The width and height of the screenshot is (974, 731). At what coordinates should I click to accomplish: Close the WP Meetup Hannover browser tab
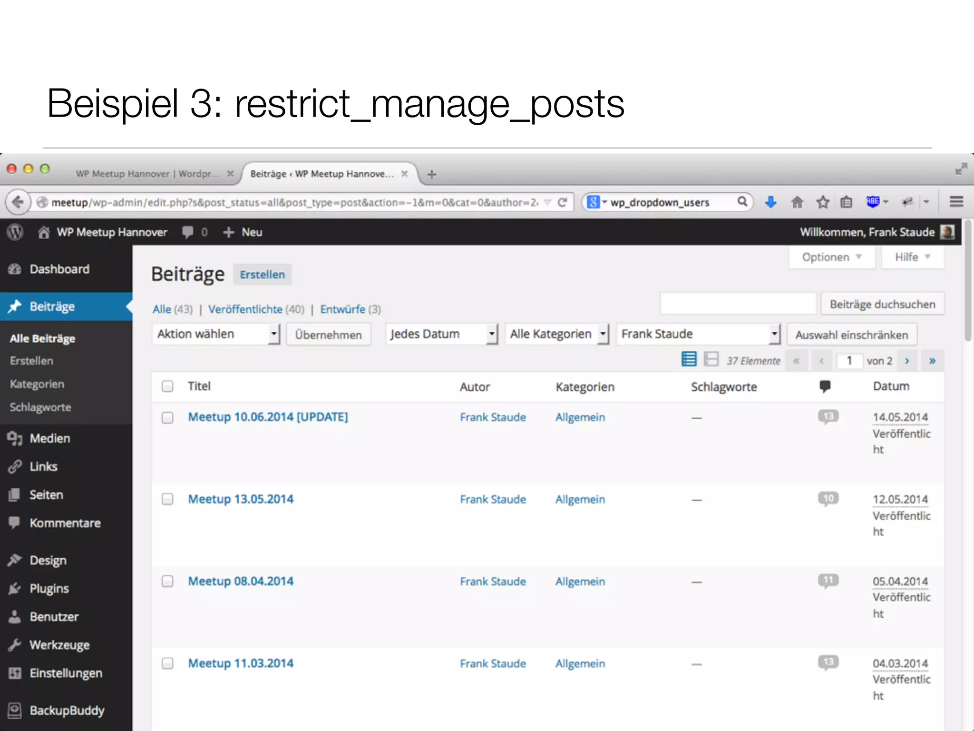[230, 174]
